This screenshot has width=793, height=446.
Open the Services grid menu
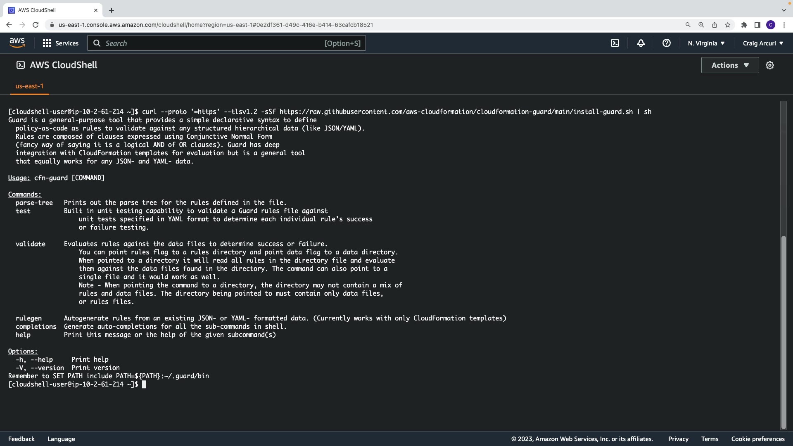(60, 43)
